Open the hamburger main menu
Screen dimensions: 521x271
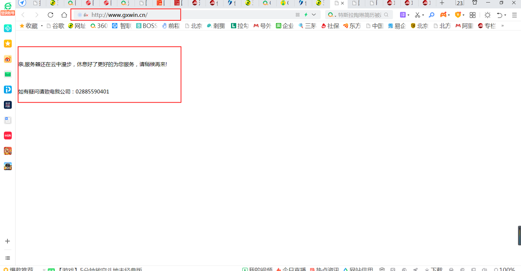[515, 14]
